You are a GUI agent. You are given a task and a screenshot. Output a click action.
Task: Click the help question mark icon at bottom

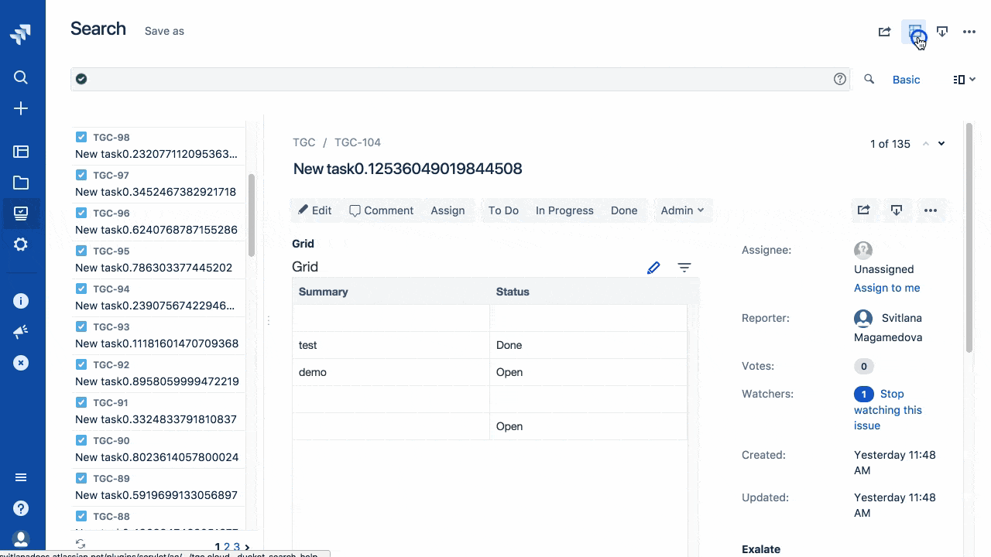click(22, 508)
